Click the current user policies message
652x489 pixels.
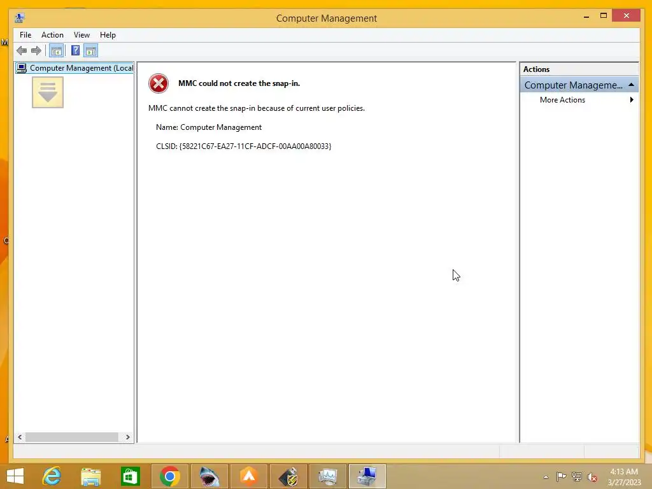(x=257, y=108)
